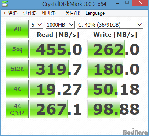Open the 1000MB test size dropdown
The height and width of the screenshot is (136, 149).
pos(60,25)
